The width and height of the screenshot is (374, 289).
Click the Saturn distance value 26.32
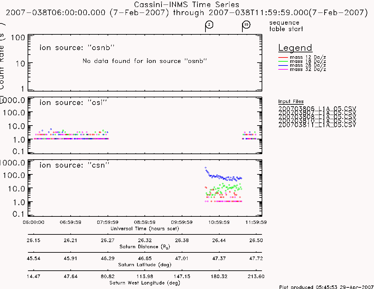click(x=145, y=240)
